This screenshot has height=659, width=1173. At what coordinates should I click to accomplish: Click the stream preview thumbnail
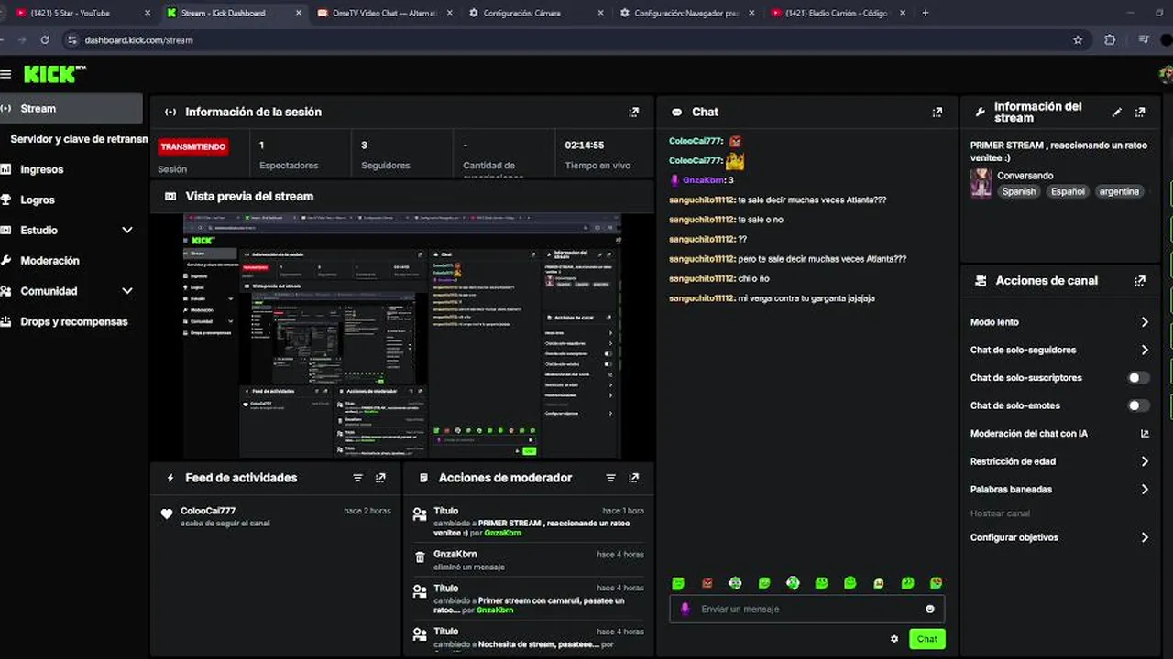[402, 336]
